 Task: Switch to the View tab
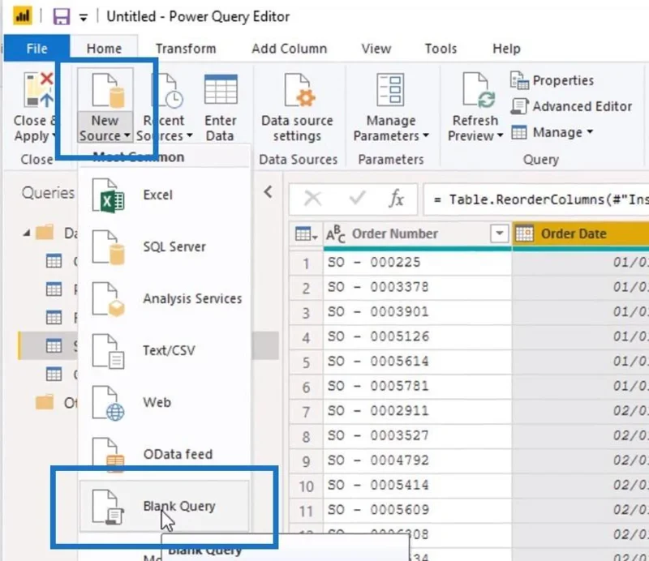coord(376,49)
